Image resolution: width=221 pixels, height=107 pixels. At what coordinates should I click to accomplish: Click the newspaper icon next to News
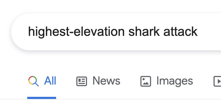pos(82,81)
